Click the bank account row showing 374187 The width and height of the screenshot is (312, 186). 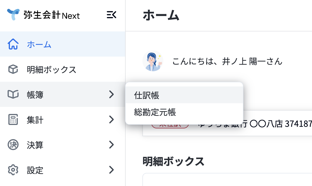click(x=227, y=123)
